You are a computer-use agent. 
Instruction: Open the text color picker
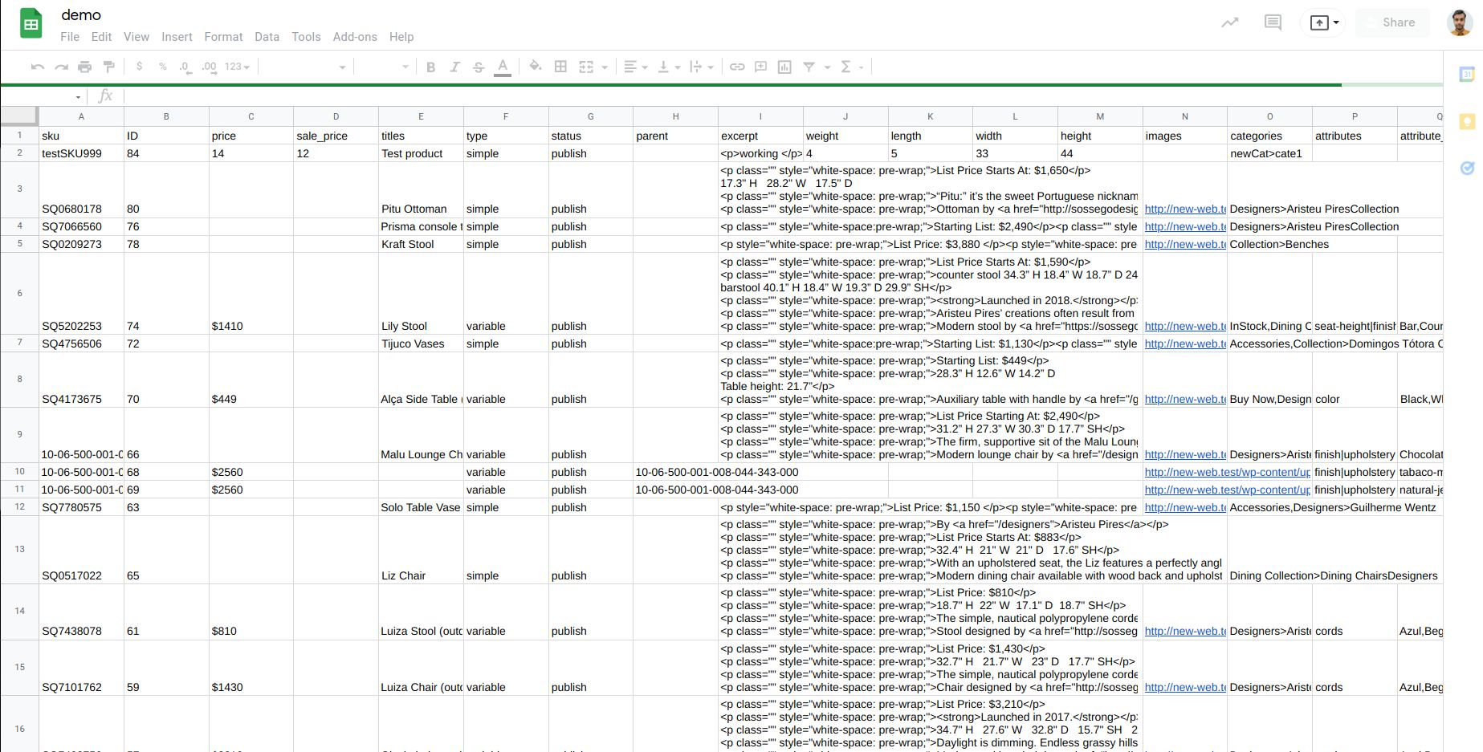tap(503, 67)
